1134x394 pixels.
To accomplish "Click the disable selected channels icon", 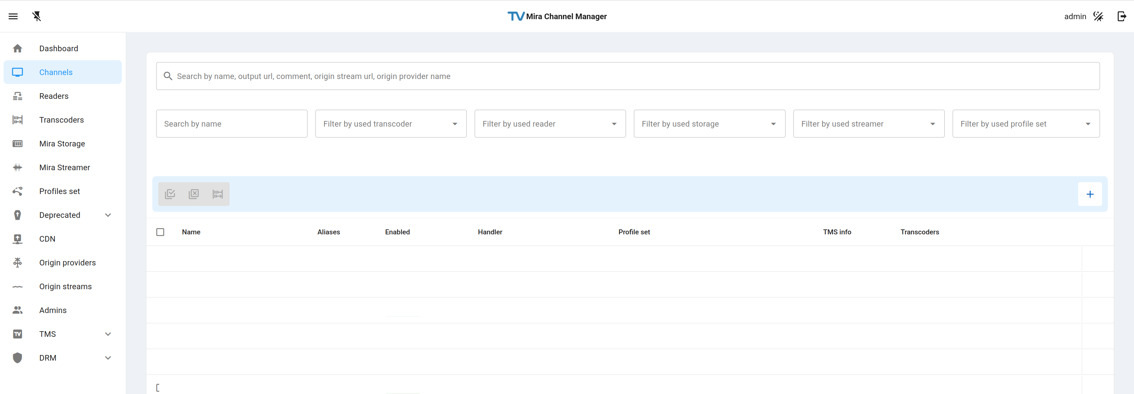I will (194, 194).
